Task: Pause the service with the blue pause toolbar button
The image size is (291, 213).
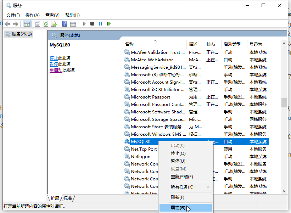Action: click(100, 24)
